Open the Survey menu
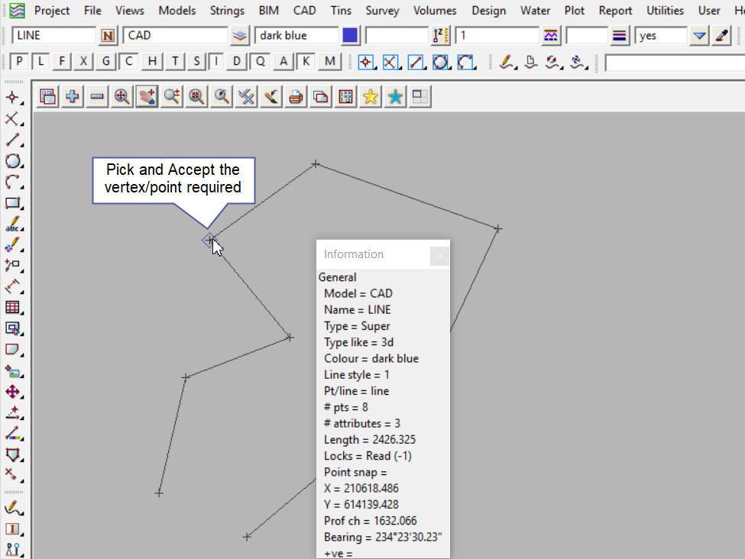Viewport: 745px width, 559px height. [x=382, y=11]
